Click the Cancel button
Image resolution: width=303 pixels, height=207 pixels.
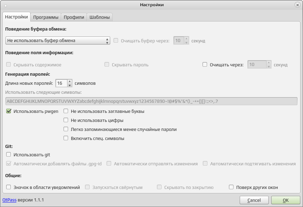pos(254,200)
